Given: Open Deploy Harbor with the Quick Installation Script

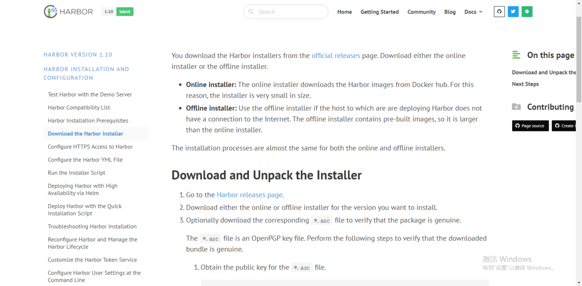Looking at the screenshot, I should pyautogui.click(x=84, y=210).
